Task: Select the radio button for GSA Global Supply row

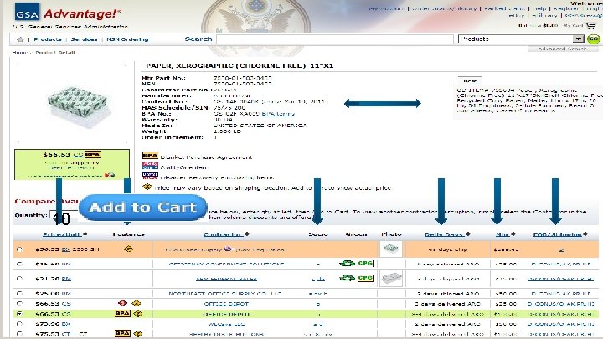Action: point(19,249)
